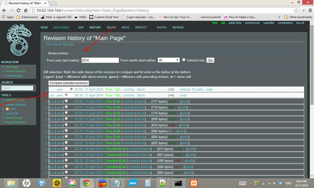
Task: Select radio button for the 710 bytes revision
Action: (x=66, y=113)
